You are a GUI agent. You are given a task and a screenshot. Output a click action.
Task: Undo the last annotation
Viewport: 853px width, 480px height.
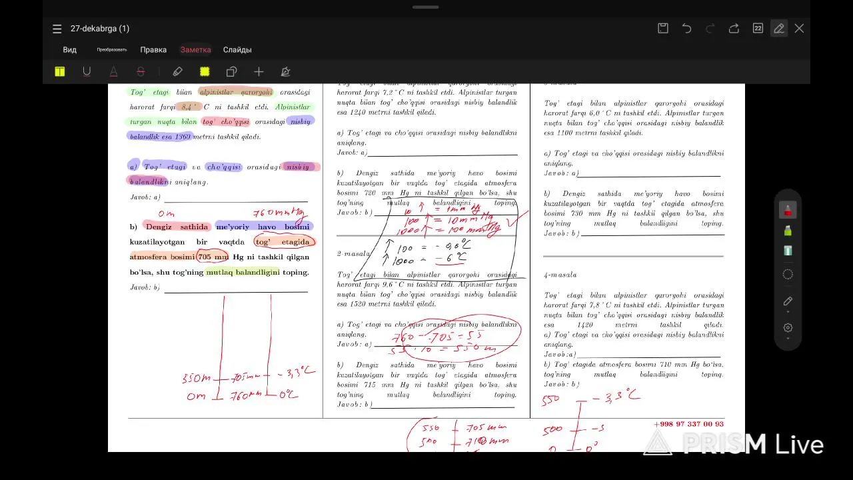pos(686,28)
